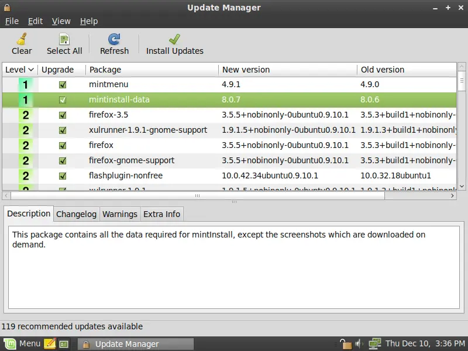Click the Select All list icon
Screen dimensions: 468x351
64,39
